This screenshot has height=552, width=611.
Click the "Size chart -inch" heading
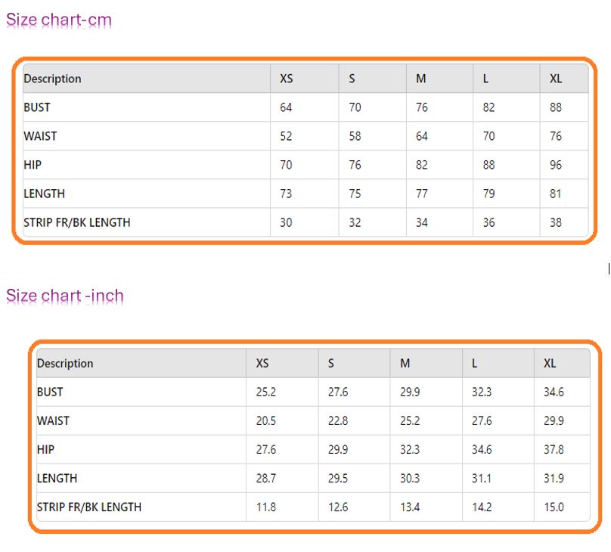pyautogui.click(x=65, y=296)
